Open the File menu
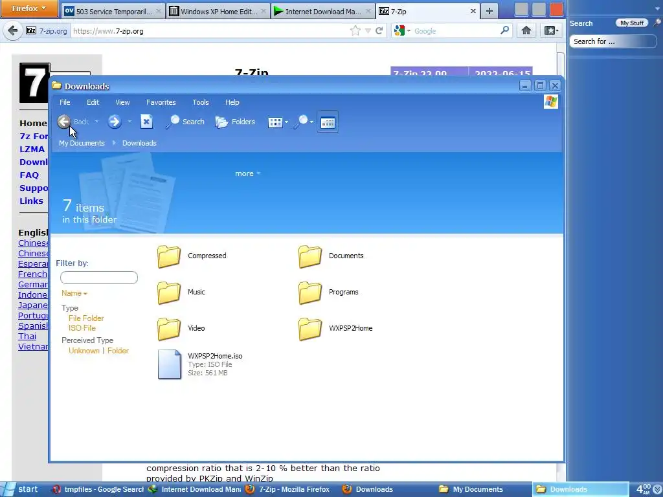Screen dimensions: 663x497 (65, 102)
